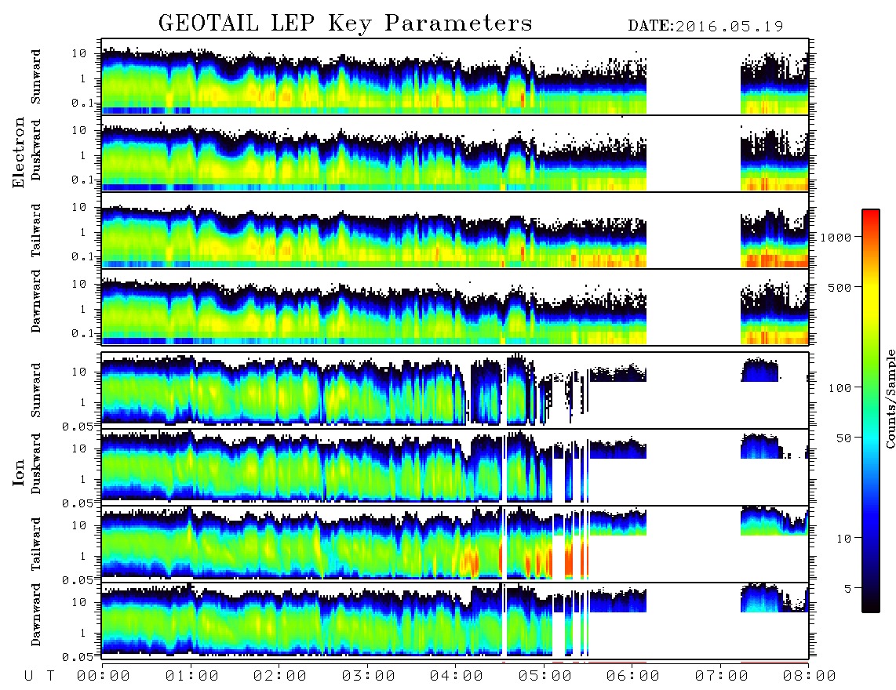
Task: Click the 04:00 time axis label
Action: click(457, 676)
